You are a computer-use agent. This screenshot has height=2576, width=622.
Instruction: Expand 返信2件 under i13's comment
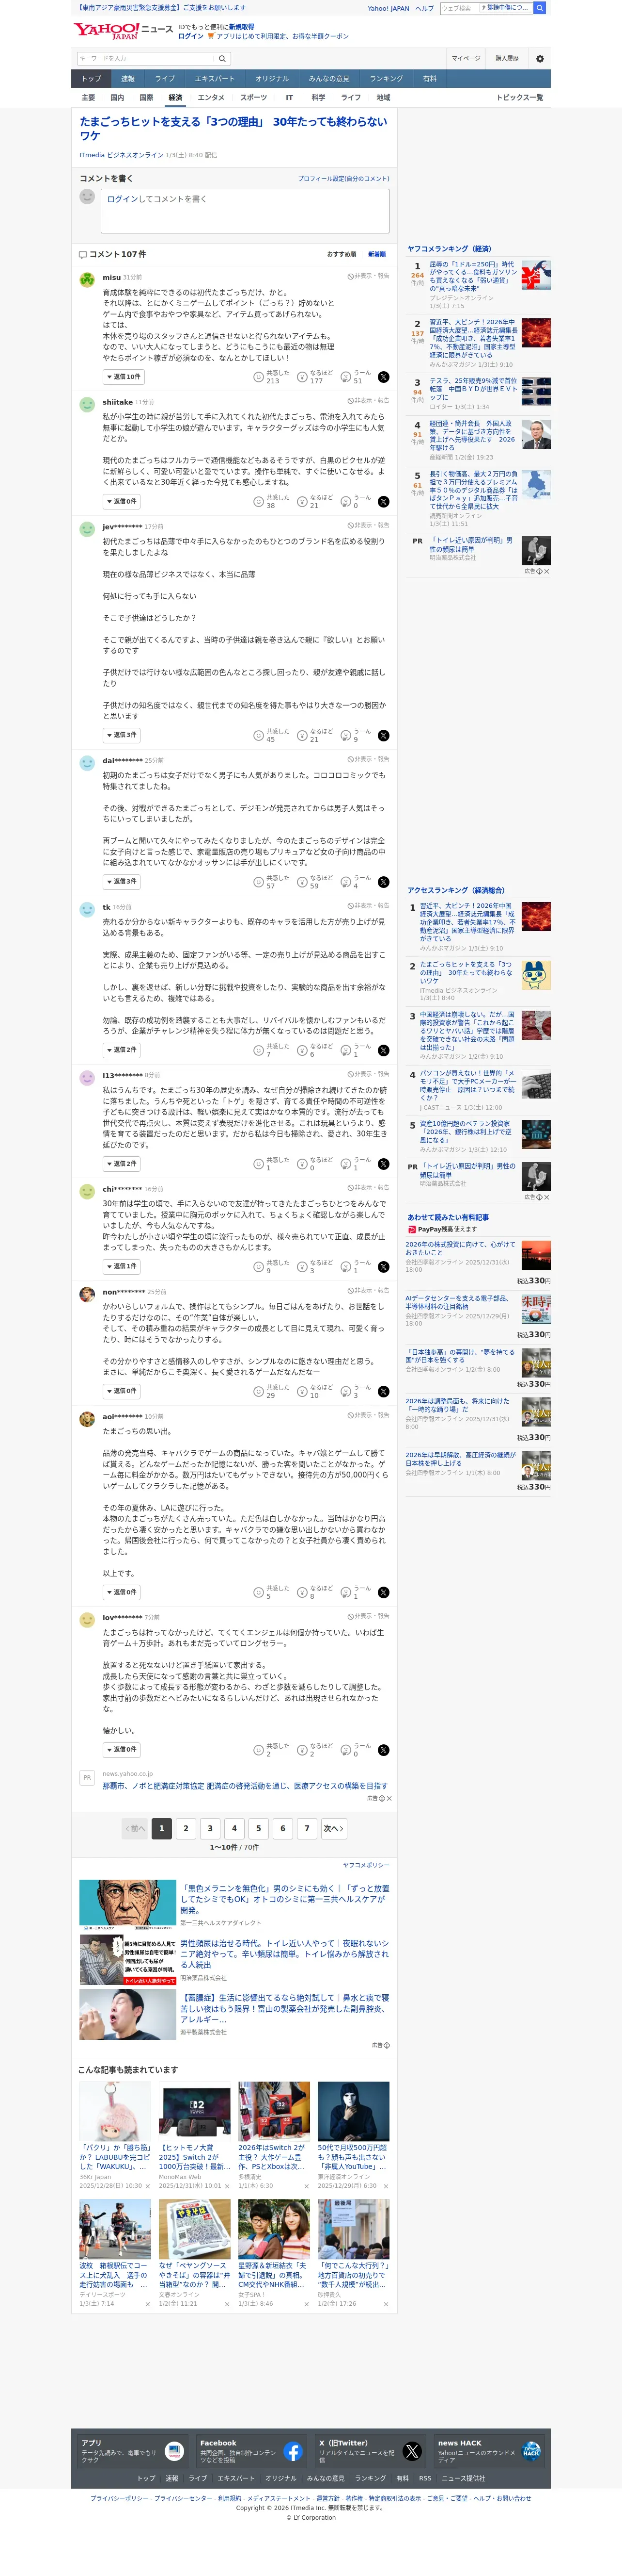[122, 1164]
